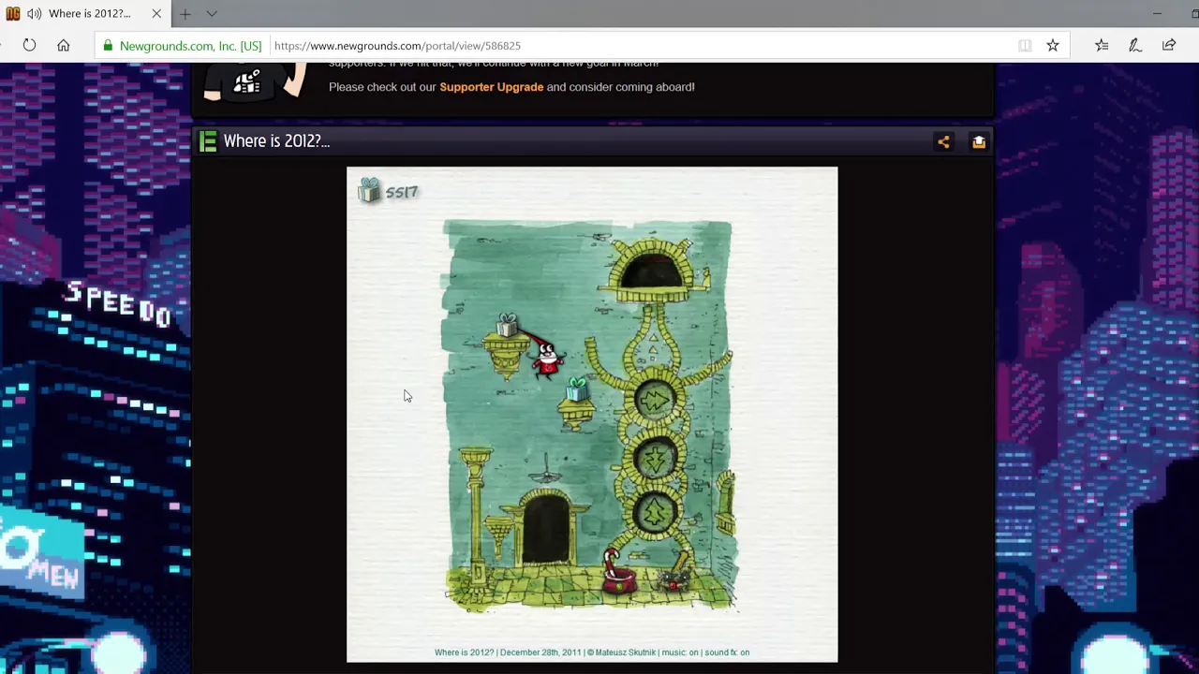The image size is (1199, 674).
Task: Click the December 28th, 2011 footer text
Action: tap(540, 652)
